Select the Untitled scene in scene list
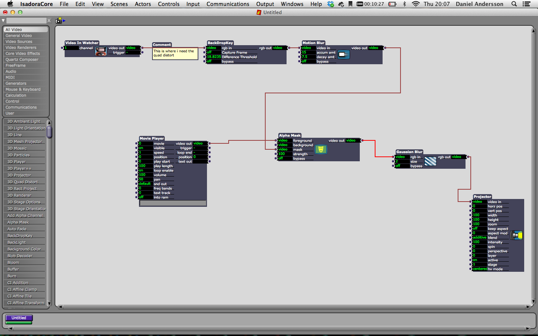Image resolution: width=538 pixels, height=336 pixels. click(x=19, y=318)
